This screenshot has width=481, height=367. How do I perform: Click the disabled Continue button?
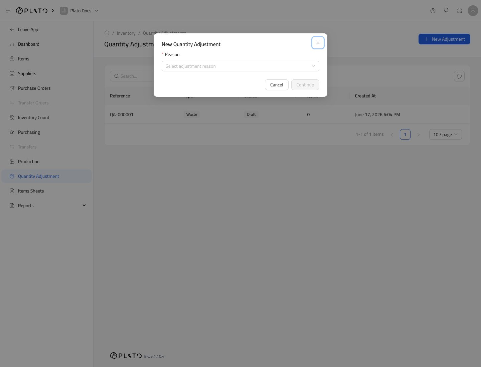click(x=305, y=85)
